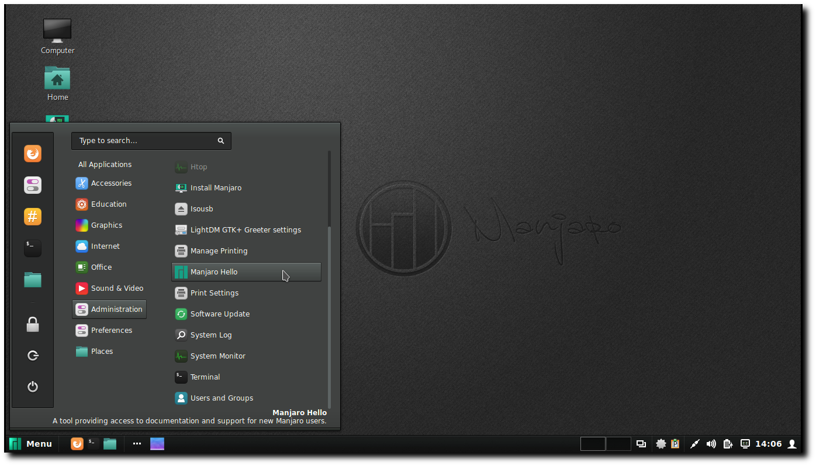Click the logout icon in sidebar
This screenshot has width=816, height=466.
(x=33, y=355)
